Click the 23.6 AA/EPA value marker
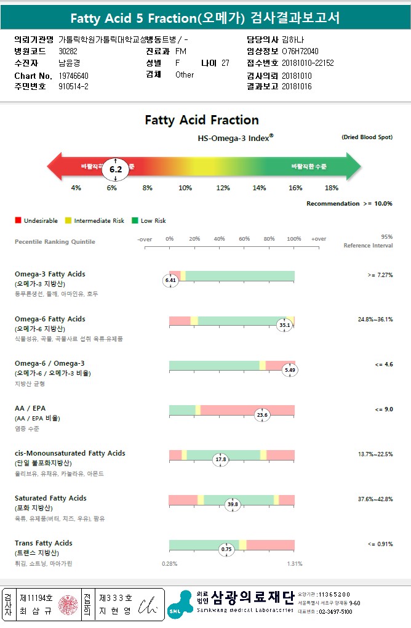The width and height of the screenshot is (411, 628). (262, 415)
